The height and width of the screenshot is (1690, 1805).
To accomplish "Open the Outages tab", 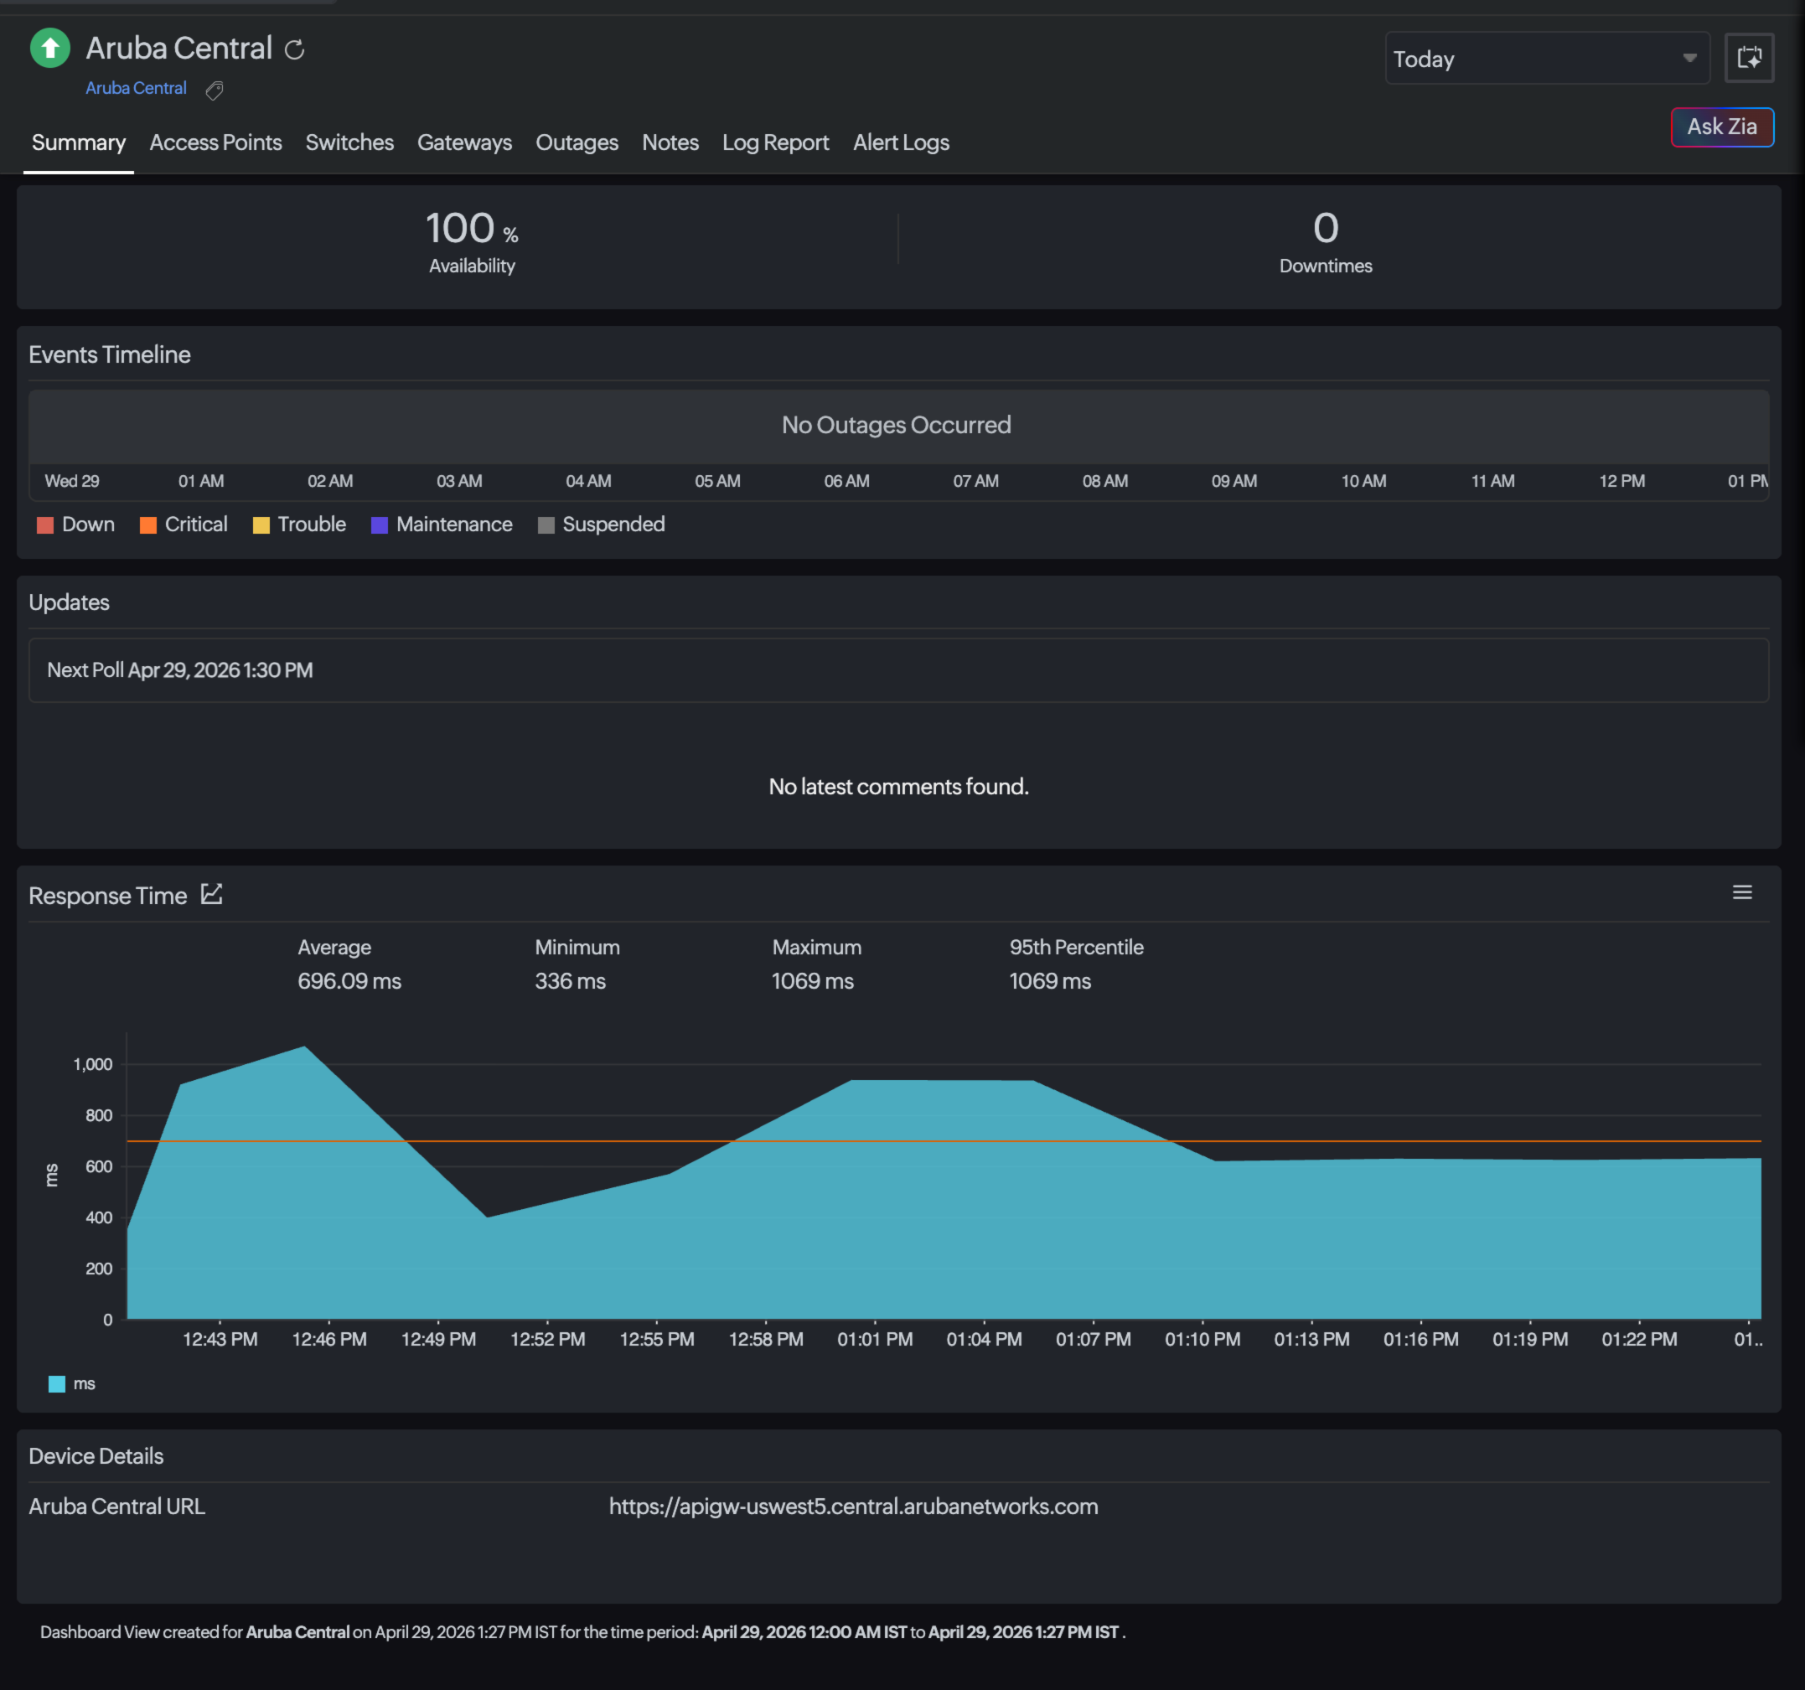I will (577, 142).
